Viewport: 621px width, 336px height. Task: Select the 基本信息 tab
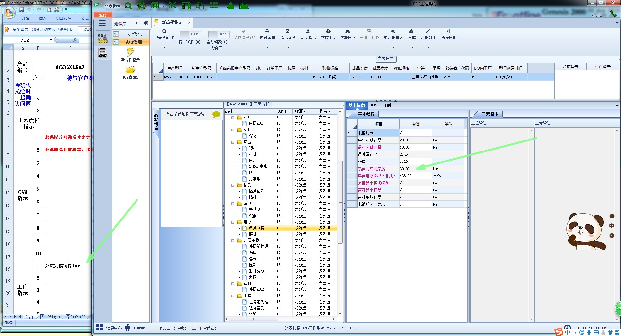(357, 105)
